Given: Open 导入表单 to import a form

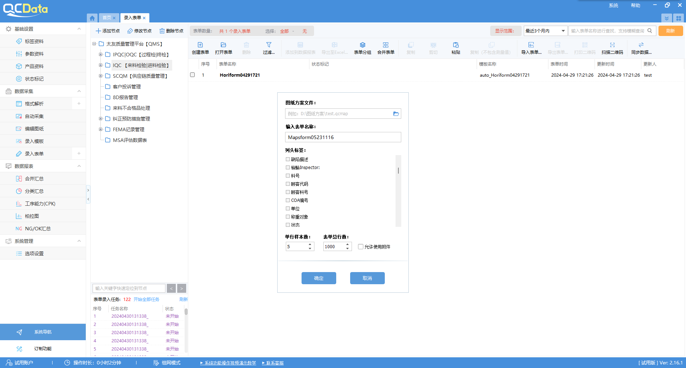Looking at the screenshot, I should [x=531, y=47].
